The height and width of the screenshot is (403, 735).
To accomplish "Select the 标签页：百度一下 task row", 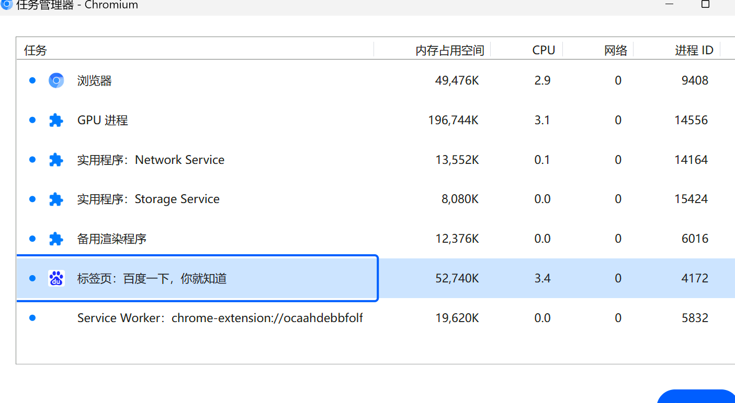I will click(x=152, y=278).
